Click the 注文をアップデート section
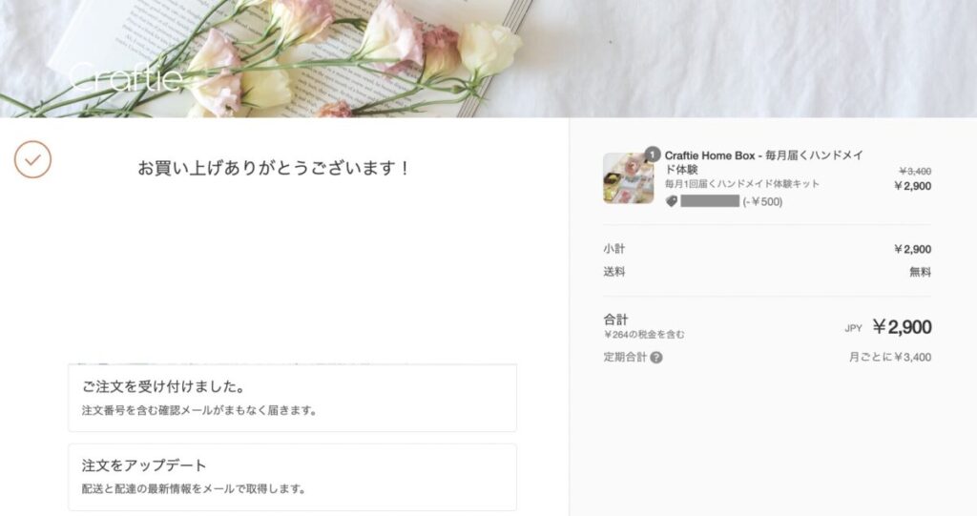Screen dimensions: 977x516 [x=292, y=477]
